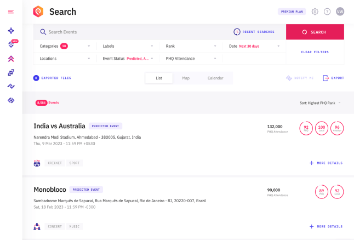This screenshot has width=354, height=240.
Task: Click the VW user avatar
Action: point(340,12)
